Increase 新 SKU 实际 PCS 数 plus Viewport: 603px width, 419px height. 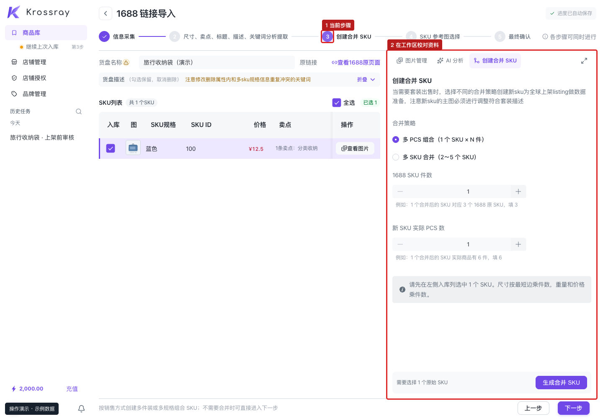pyautogui.click(x=518, y=244)
